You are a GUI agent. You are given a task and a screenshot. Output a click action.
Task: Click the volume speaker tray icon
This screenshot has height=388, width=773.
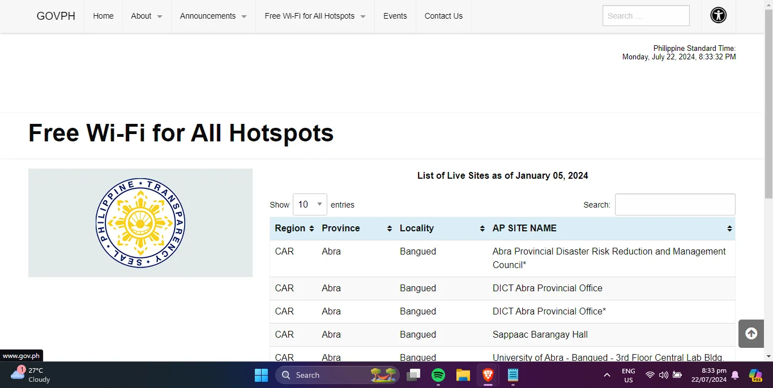coord(663,375)
